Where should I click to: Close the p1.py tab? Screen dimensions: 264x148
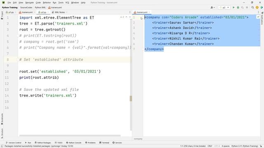pyautogui.click(x=16, y=12)
